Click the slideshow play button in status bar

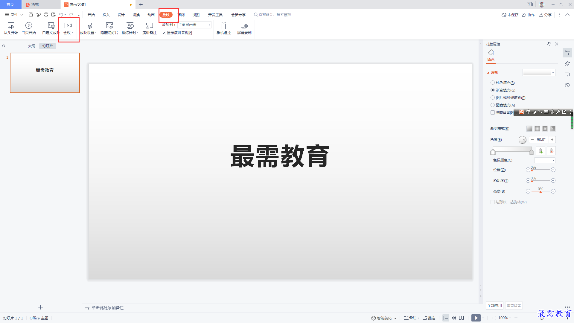click(476, 318)
